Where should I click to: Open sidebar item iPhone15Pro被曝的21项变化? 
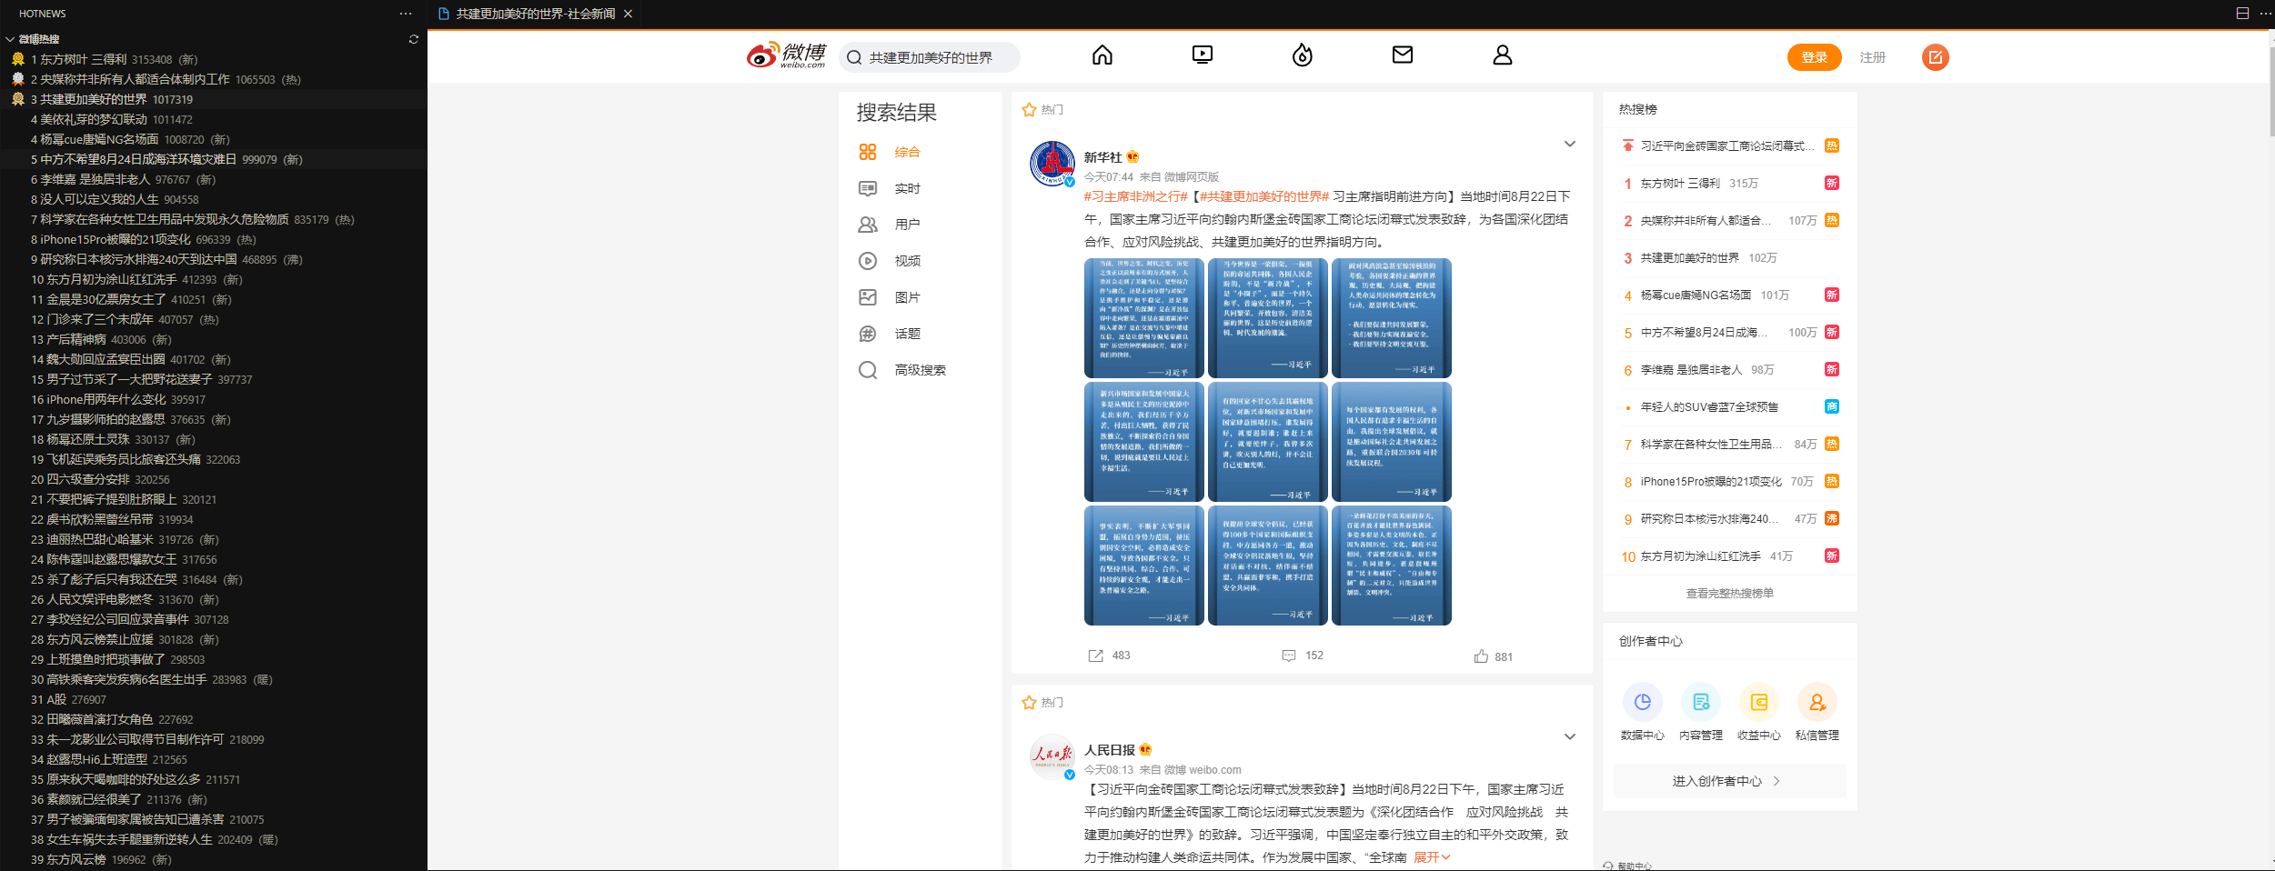tap(214, 239)
